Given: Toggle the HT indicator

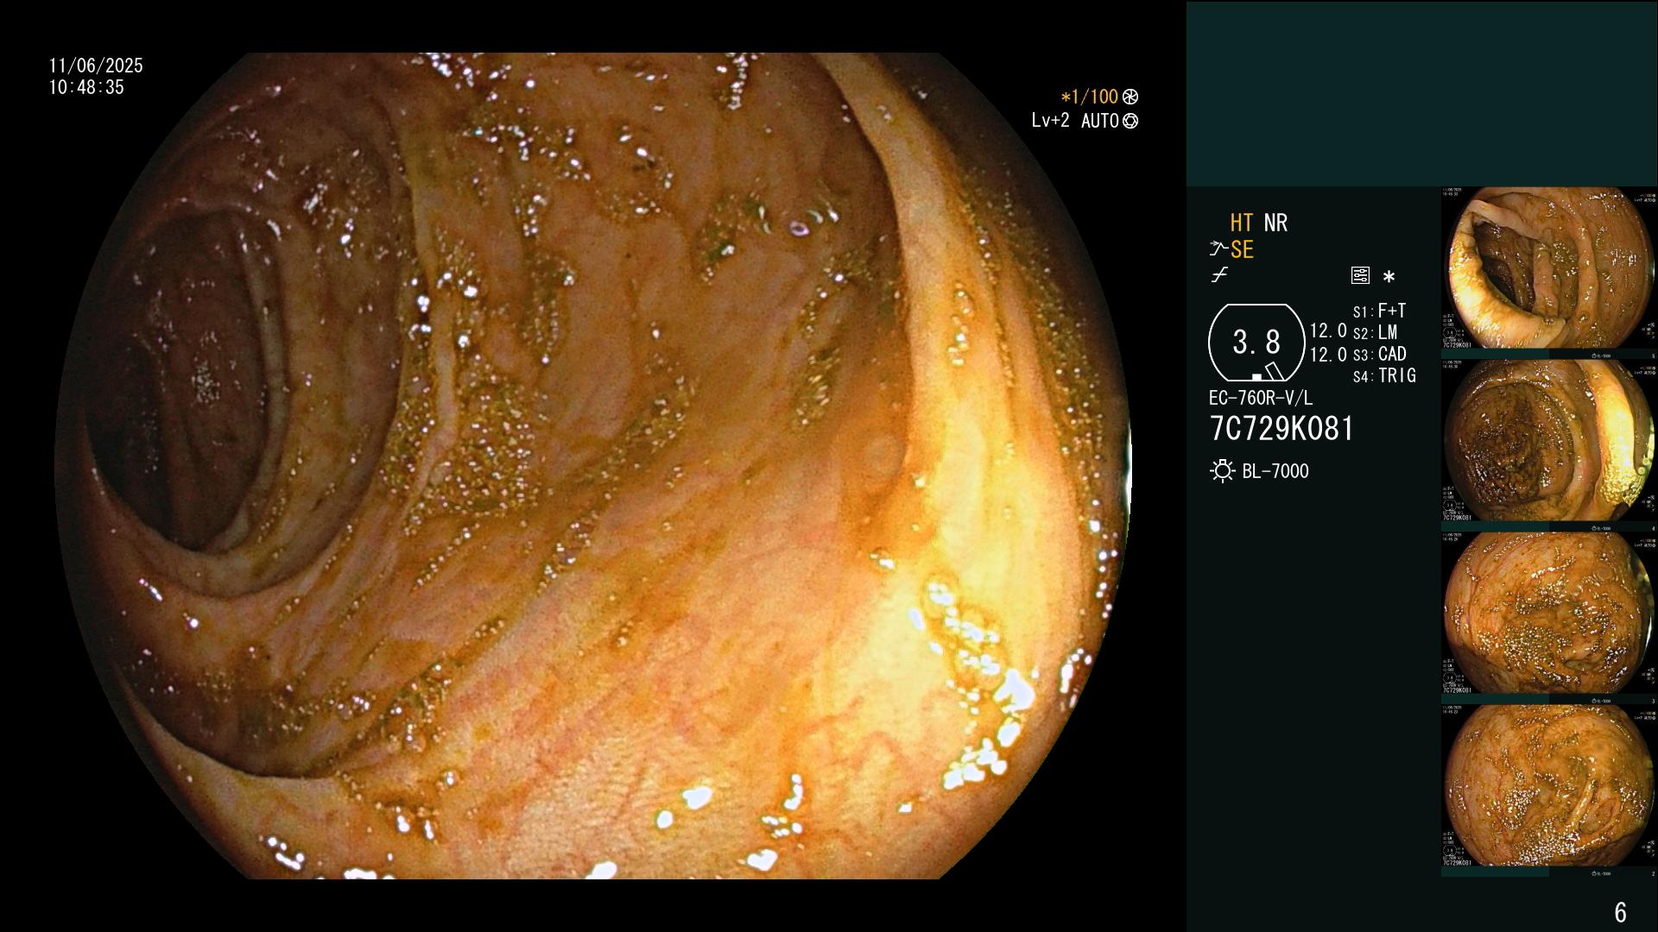Looking at the screenshot, I should [1242, 223].
